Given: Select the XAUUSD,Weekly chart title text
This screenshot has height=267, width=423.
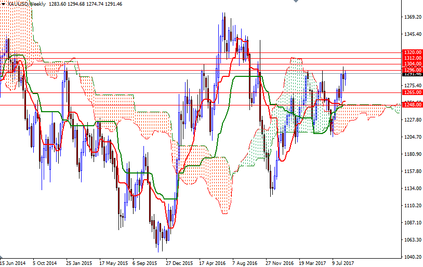Looking at the screenshot, I should coord(27,4).
